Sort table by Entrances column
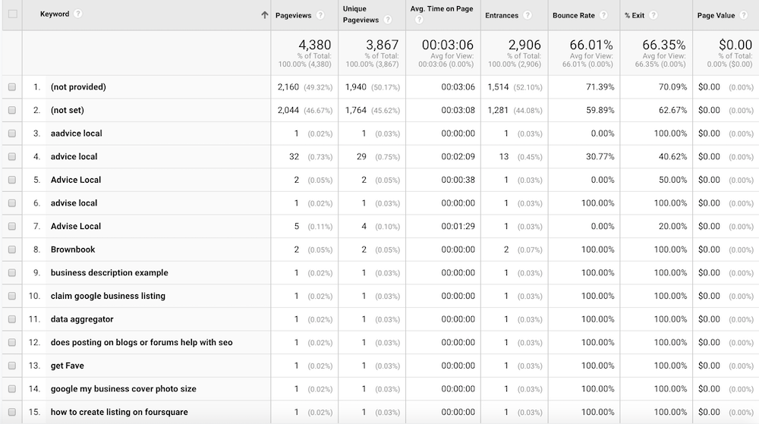 502,15
